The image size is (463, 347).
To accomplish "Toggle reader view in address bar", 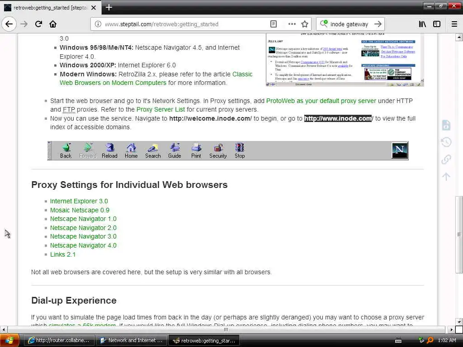I will (274, 24).
